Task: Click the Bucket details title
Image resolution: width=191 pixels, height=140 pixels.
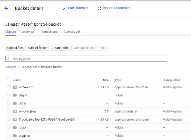Action: point(29,8)
